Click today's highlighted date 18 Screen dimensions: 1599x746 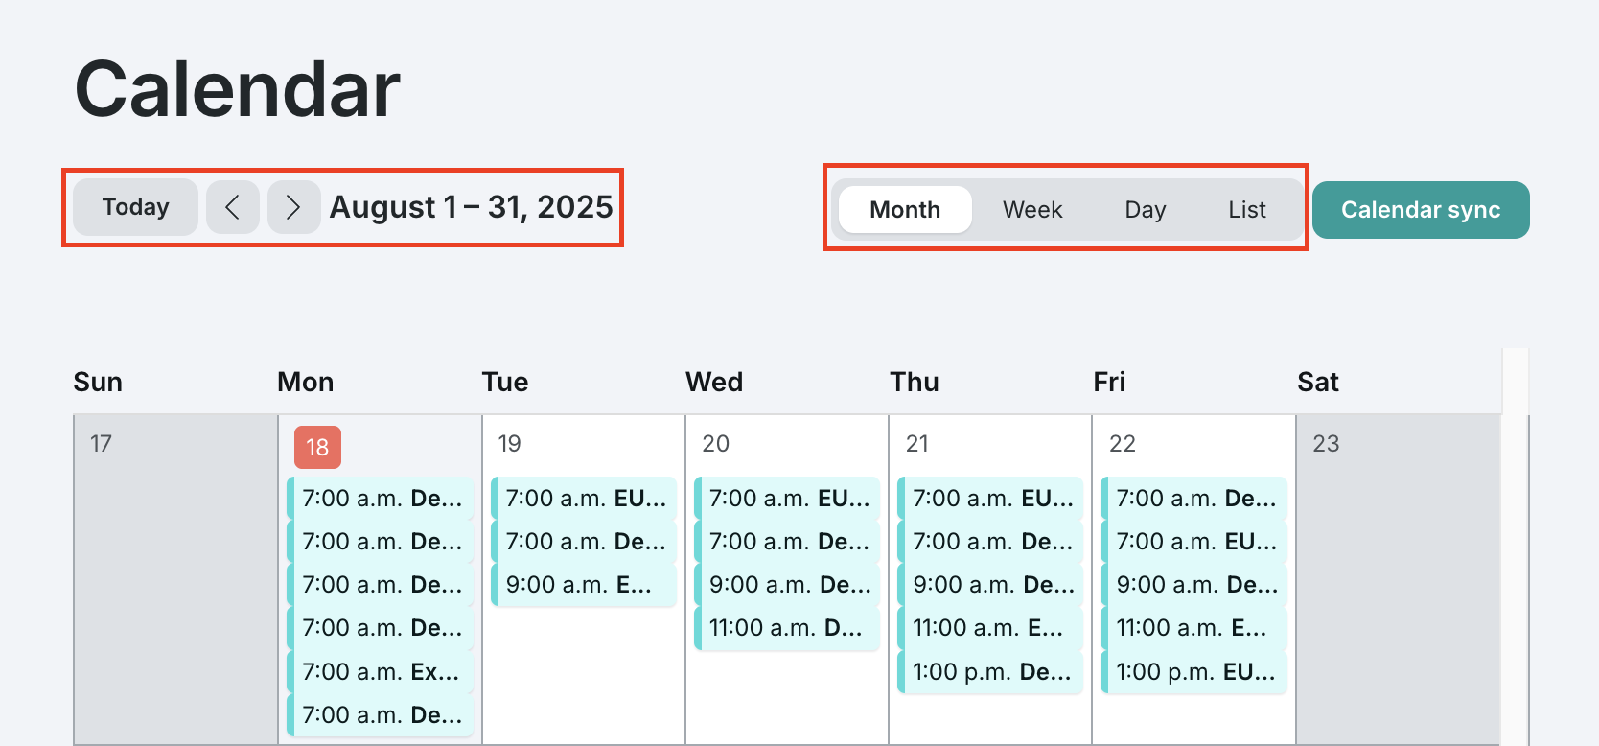click(316, 447)
